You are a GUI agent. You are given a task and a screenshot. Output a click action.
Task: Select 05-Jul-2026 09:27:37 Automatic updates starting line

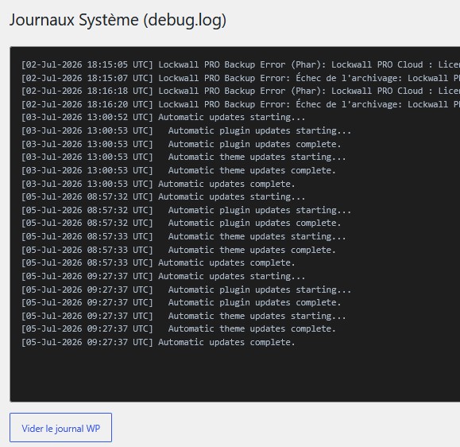coord(163,276)
